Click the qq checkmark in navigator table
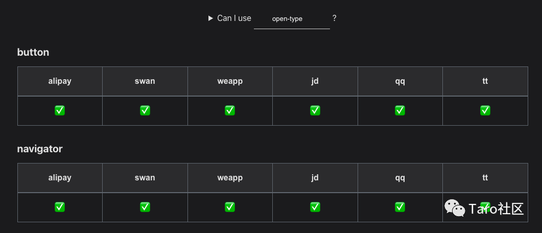Image resolution: width=542 pixels, height=233 pixels. coord(400,207)
